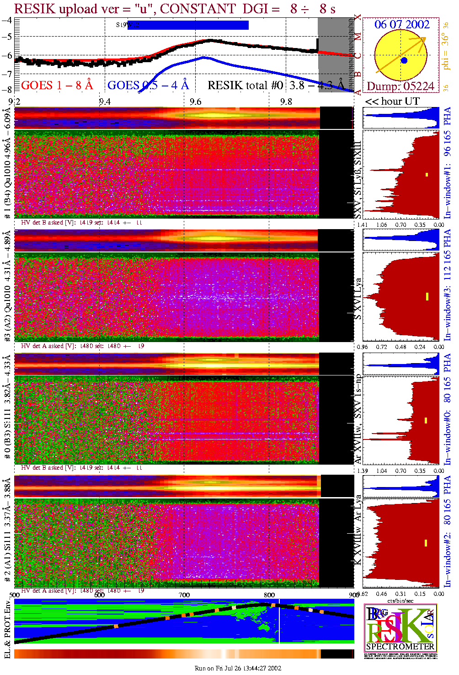The width and height of the screenshot is (459, 675).
Task: Click the 'Run on Fri Jul 26' timestamp
Action: click(x=238, y=668)
